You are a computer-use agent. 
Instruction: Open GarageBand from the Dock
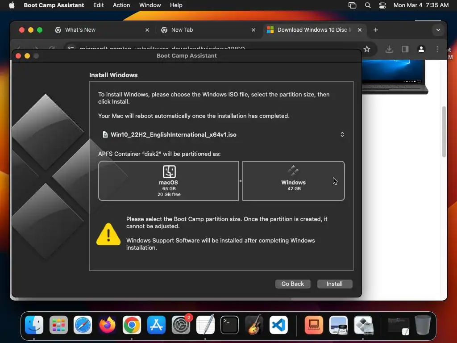point(254,325)
